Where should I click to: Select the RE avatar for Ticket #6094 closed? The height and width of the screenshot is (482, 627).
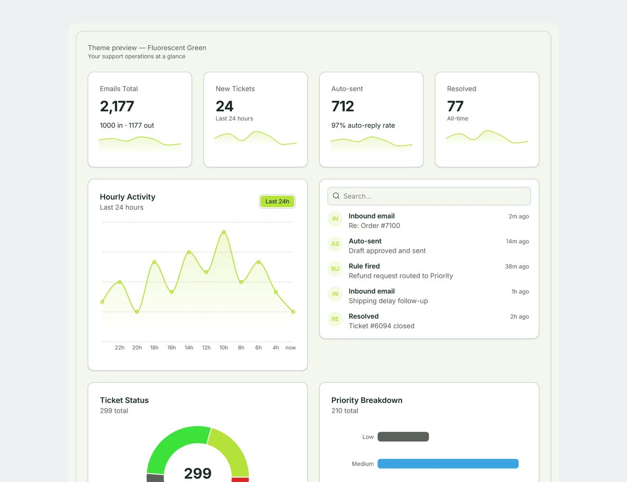click(335, 319)
